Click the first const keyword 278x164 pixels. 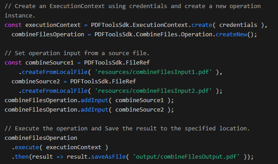coord(13,25)
